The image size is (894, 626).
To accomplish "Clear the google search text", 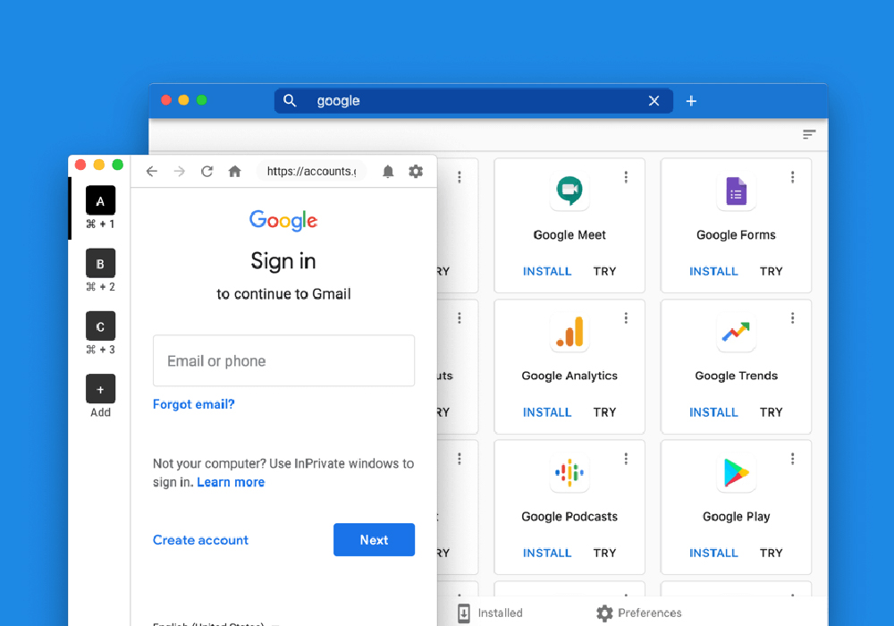I will coord(654,101).
